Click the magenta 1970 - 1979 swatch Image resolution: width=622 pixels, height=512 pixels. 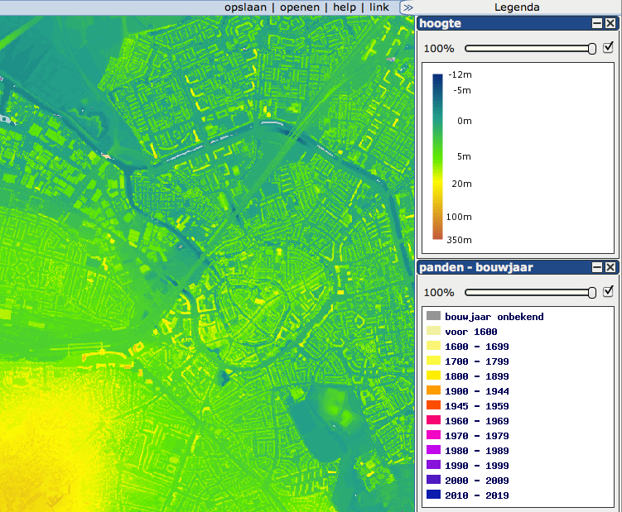433,435
